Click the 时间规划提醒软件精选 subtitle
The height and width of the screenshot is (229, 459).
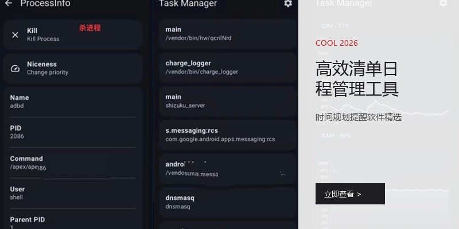click(x=359, y=117)
